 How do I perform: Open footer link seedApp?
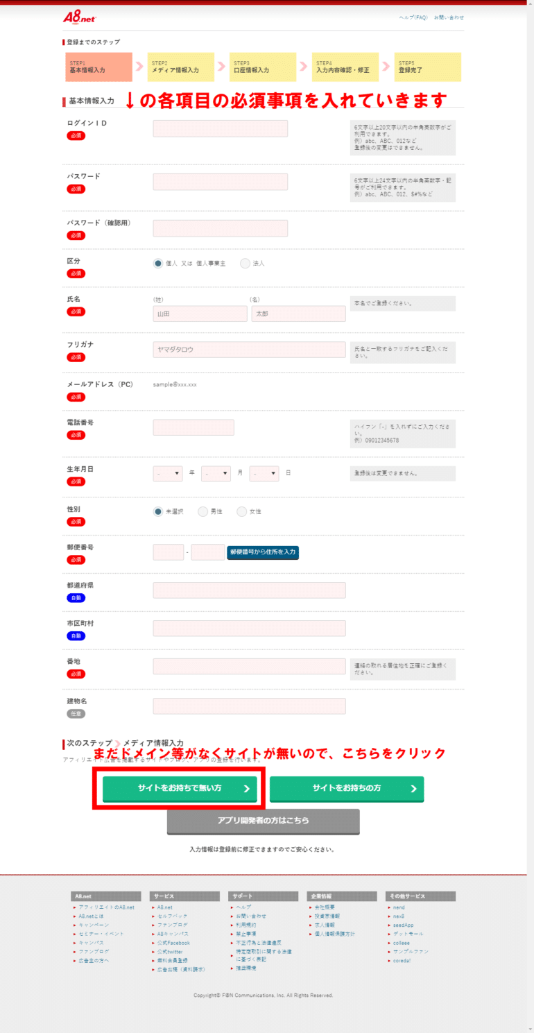pos(403,925)
